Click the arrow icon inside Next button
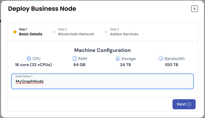The height and width of the screenshot is (118, 205). (x=189, y=104)
